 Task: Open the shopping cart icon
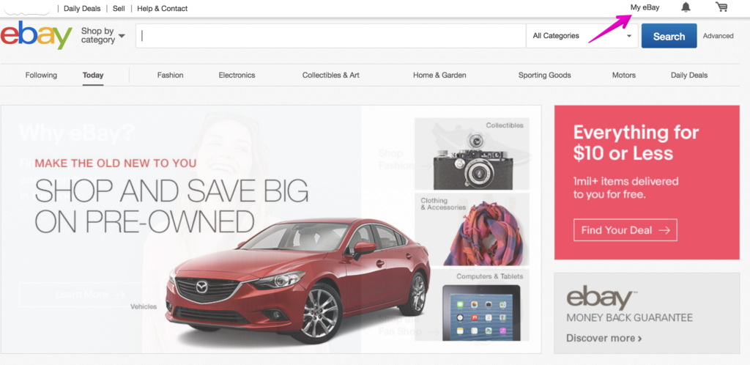coord(721,7)
